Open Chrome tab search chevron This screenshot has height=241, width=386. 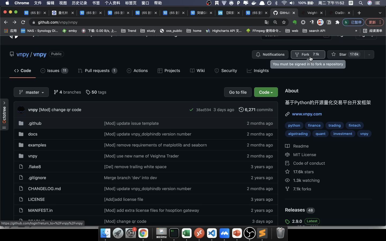pos(380,13)
